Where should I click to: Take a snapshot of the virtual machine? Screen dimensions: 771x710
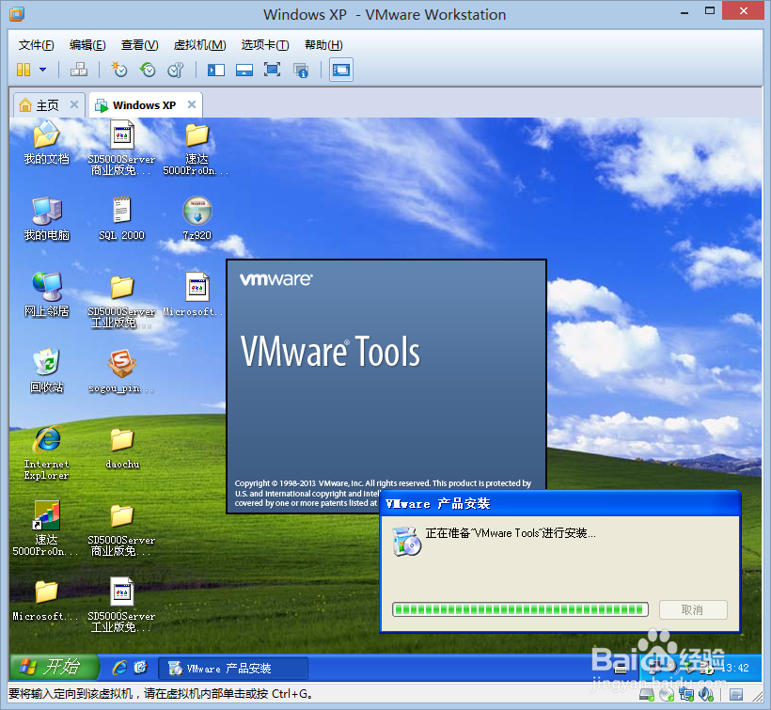119,70
